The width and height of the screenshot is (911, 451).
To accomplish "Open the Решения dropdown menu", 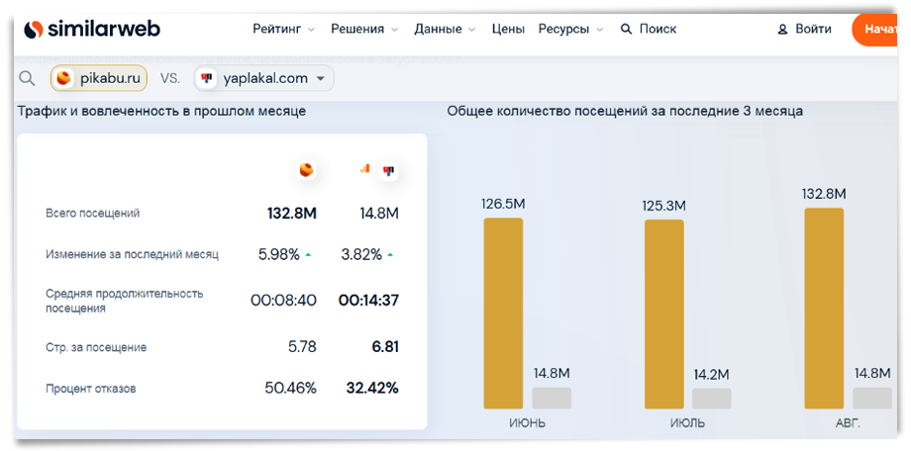I will click(364, 29).
